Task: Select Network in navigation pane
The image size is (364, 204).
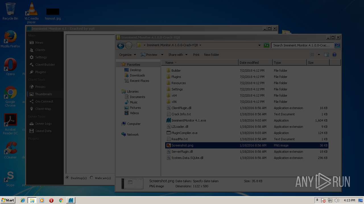Action: 133,135
